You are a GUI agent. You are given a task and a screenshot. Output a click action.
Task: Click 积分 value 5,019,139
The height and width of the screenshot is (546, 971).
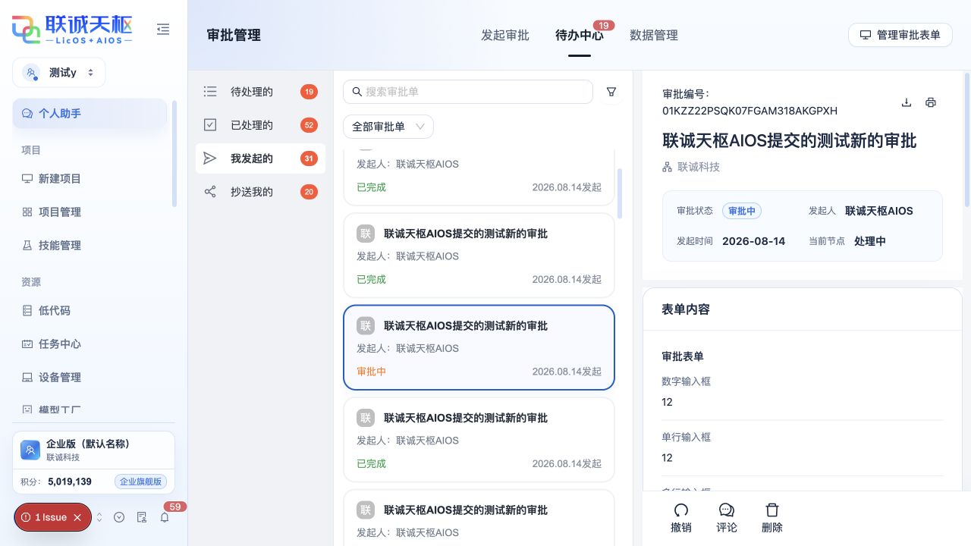(70, 482)
